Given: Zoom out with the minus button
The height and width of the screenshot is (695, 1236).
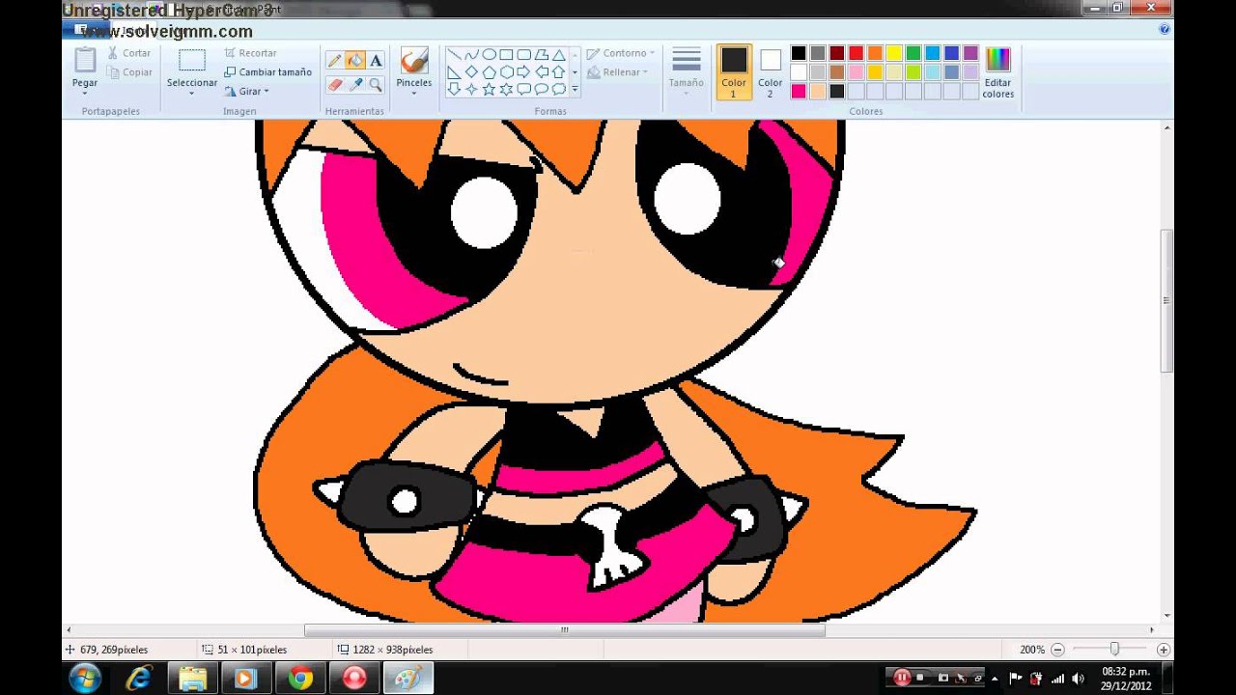Looking at the screenshot, I should tap(1057, 650).
